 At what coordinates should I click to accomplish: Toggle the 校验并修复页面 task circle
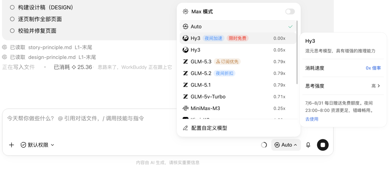coord(12,31)
